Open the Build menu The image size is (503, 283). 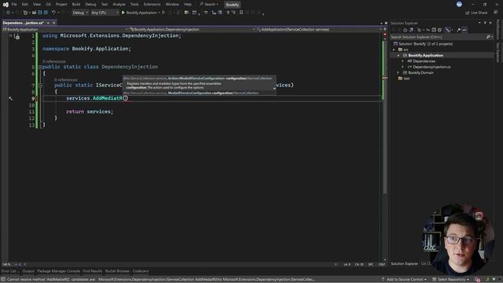point(76,5)
